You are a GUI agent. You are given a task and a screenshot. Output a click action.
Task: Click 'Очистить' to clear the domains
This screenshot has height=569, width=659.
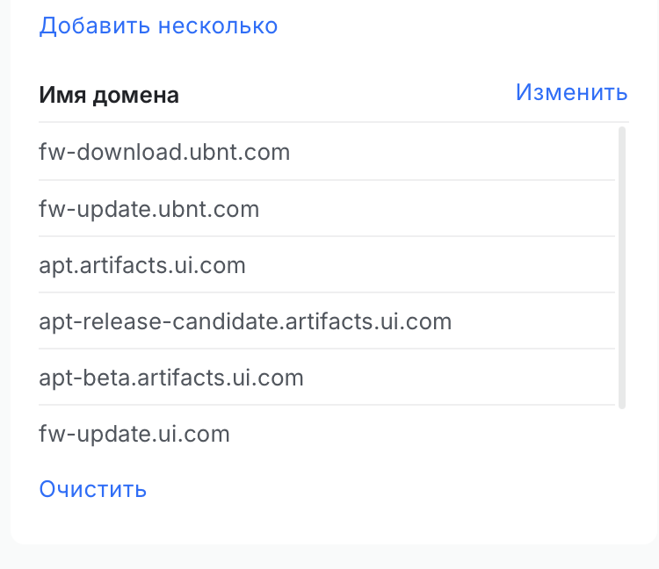coord(92,489)
